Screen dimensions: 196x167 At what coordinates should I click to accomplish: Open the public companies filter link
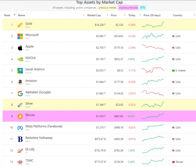pyautogui.click(x=86, y=8)
